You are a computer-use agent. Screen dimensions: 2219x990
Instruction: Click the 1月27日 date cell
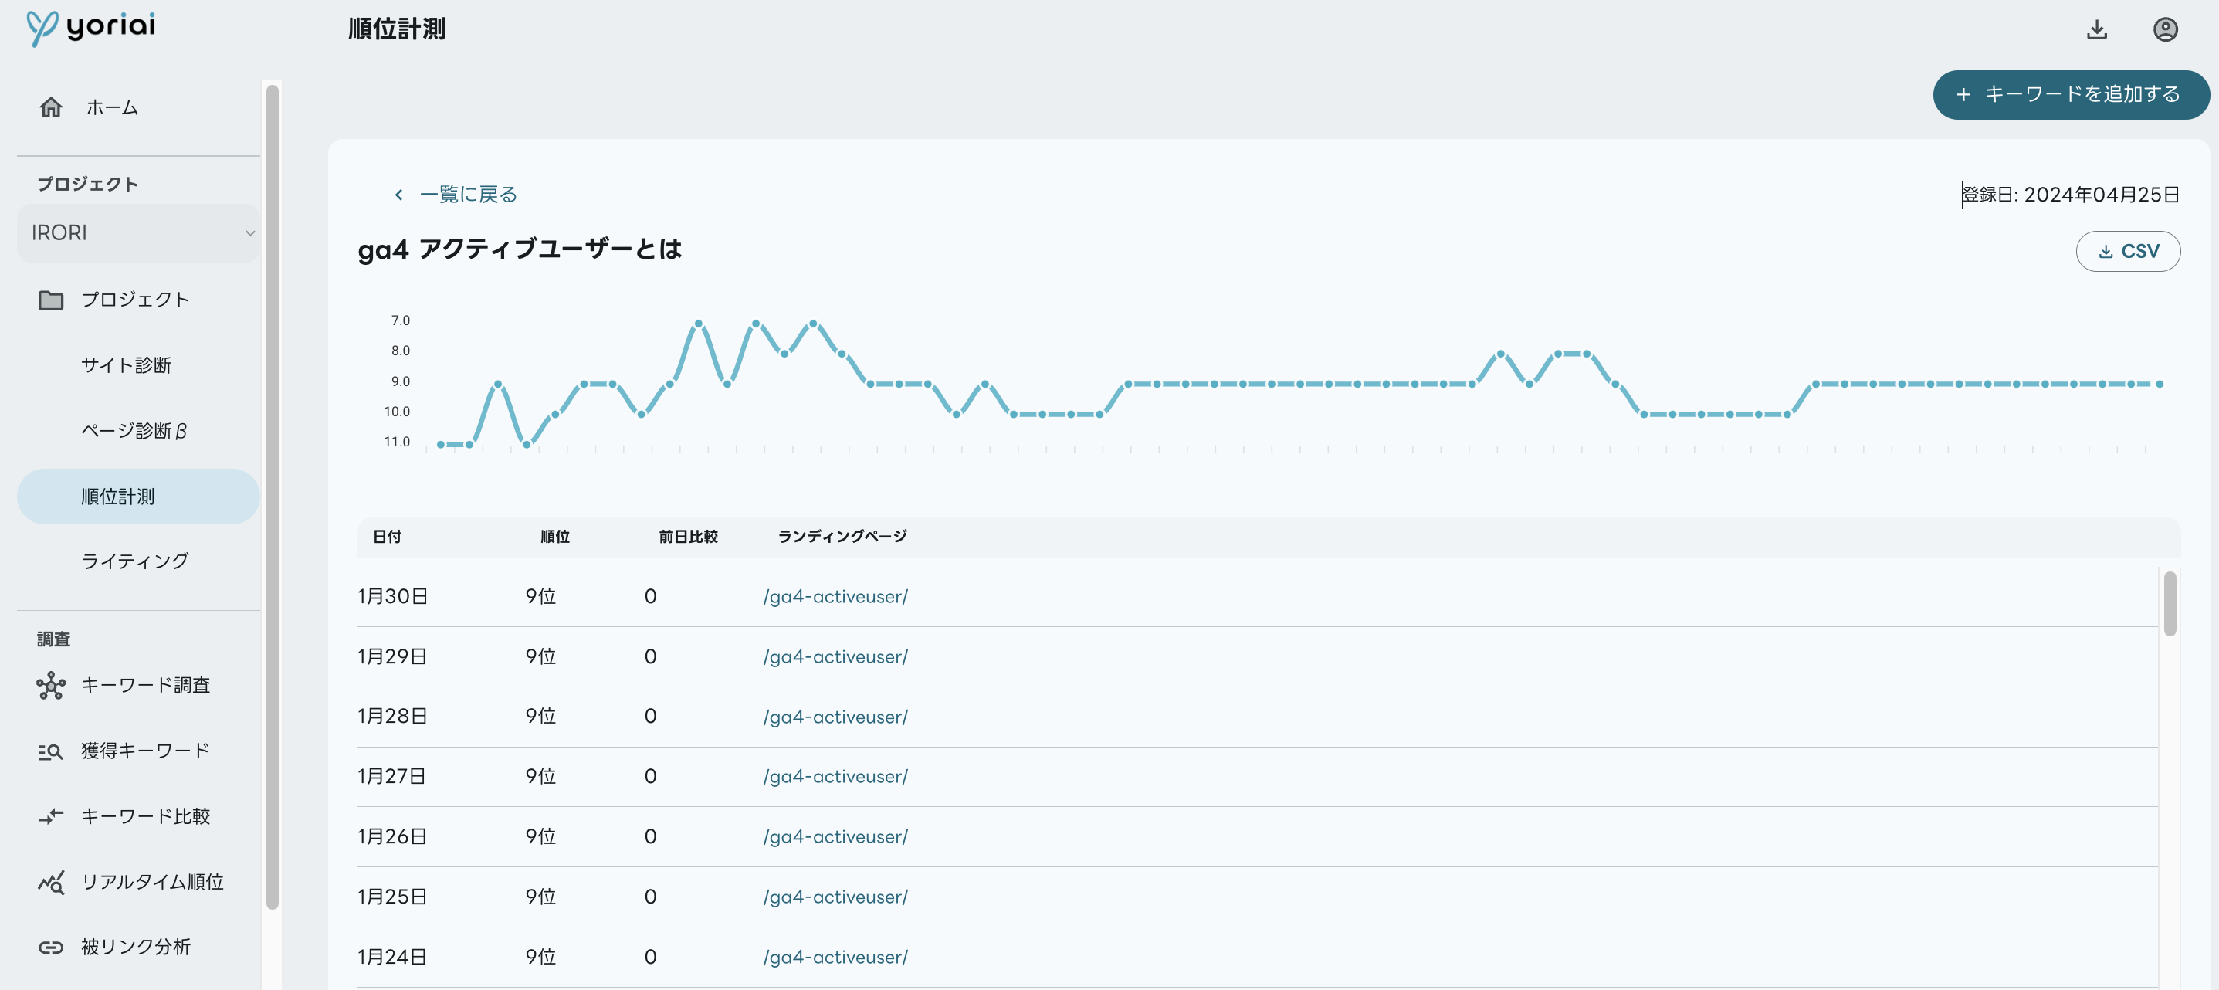pos(392,776)
